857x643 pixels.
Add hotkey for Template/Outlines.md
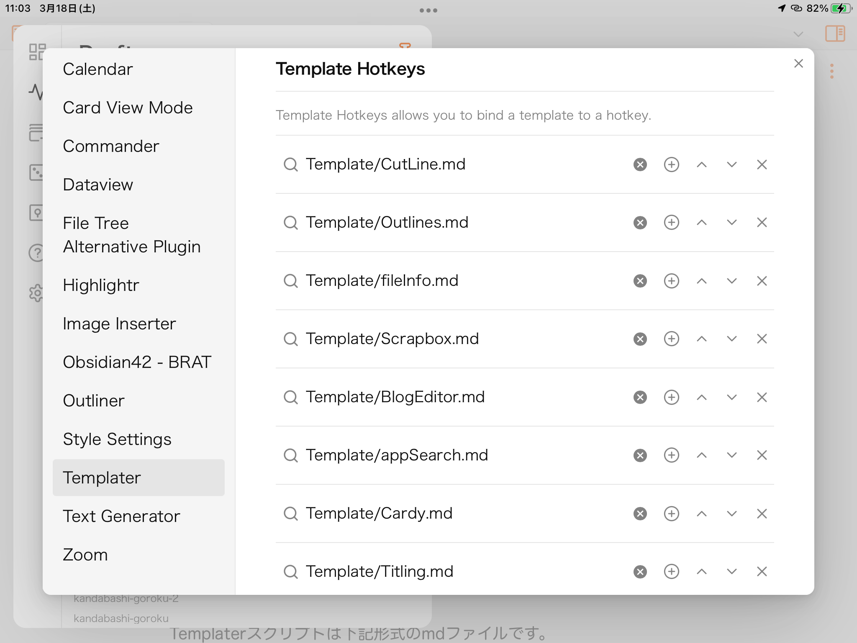(x=671, y=222)
